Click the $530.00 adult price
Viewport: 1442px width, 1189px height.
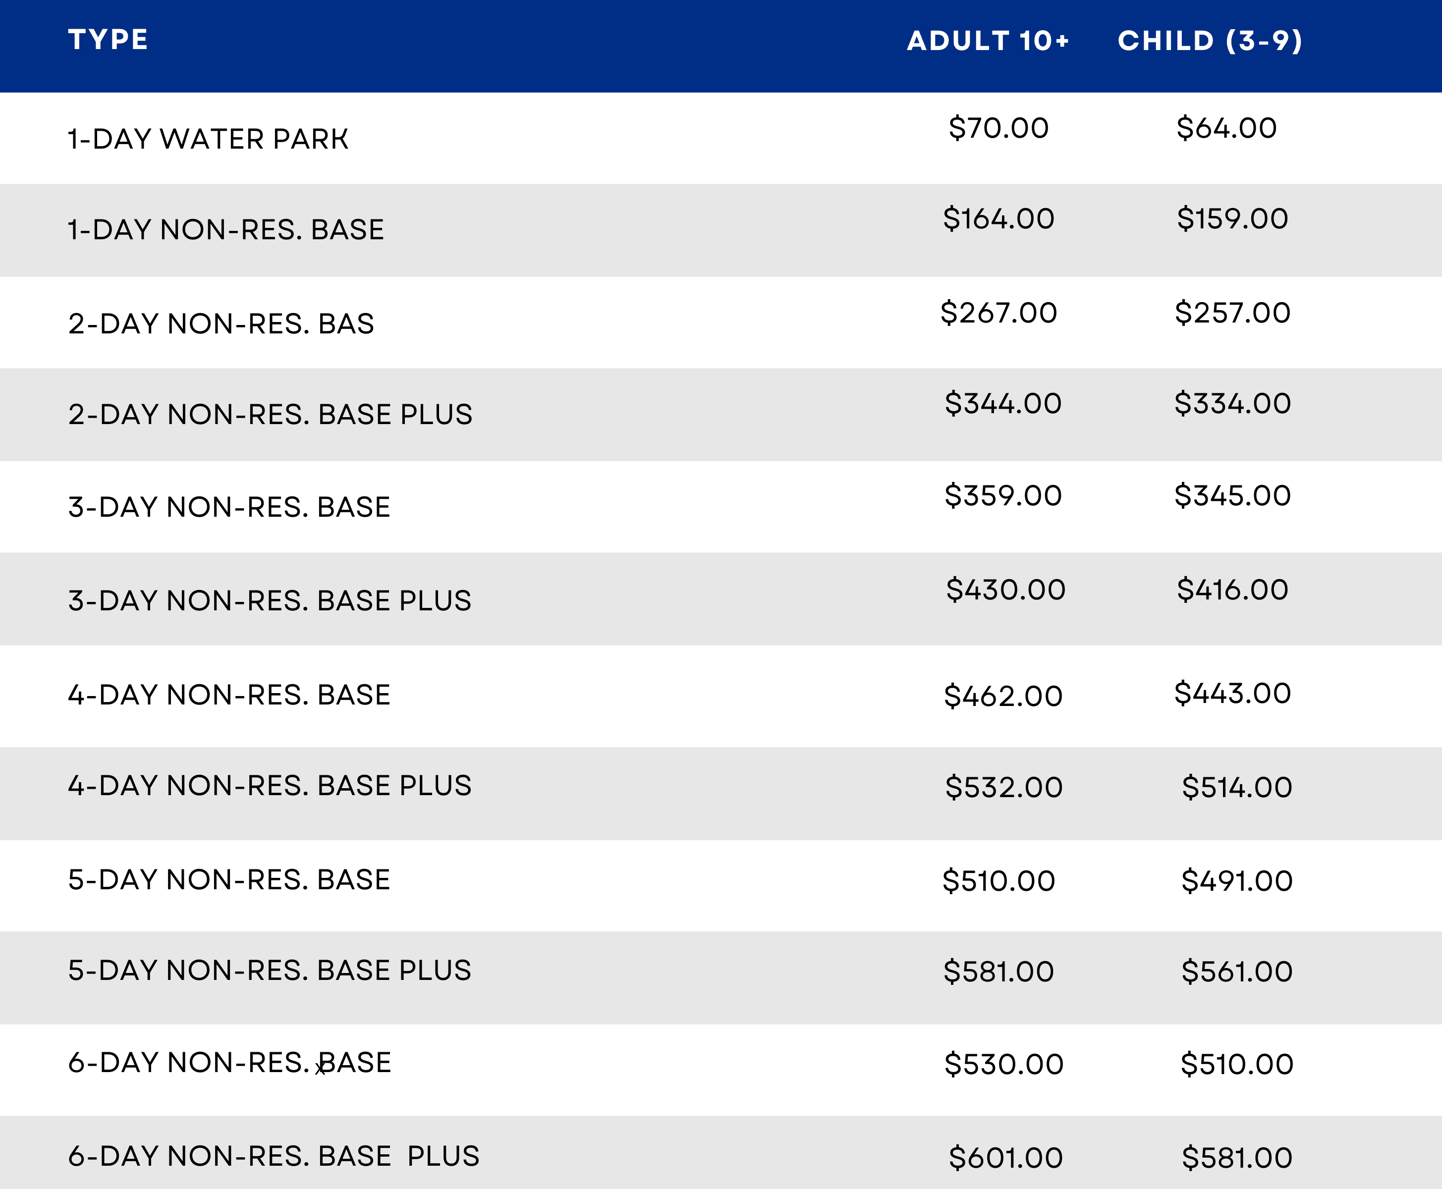point(1004,1064)
